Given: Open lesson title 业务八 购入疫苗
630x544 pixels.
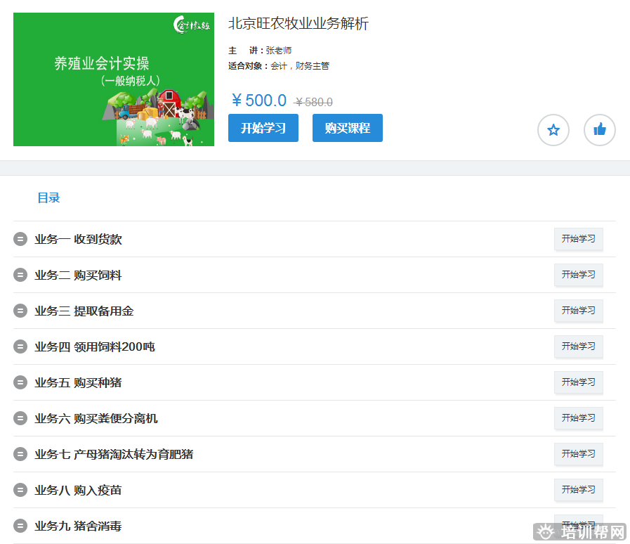Looking at the screenshot, I should (79, 490).
